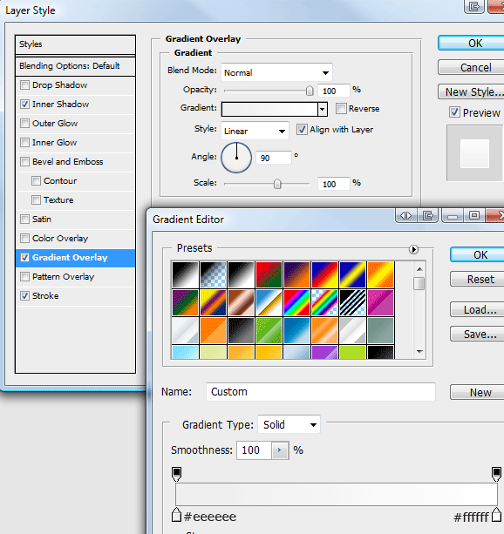Select the #ffffff color stop
The height and width of the screenshot is (534, 504).
point(496,515)
